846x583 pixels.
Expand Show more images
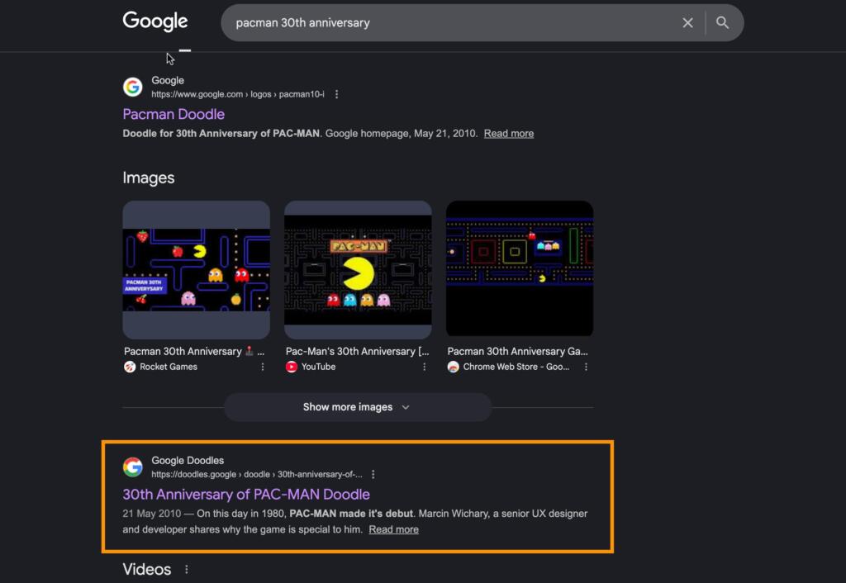pos(357,407)
